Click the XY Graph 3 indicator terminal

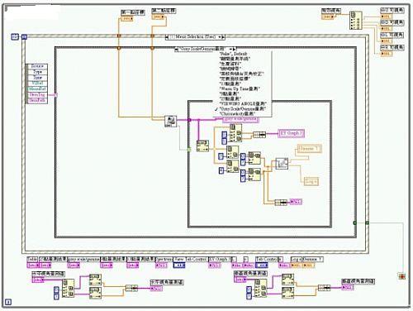[292, 133]
